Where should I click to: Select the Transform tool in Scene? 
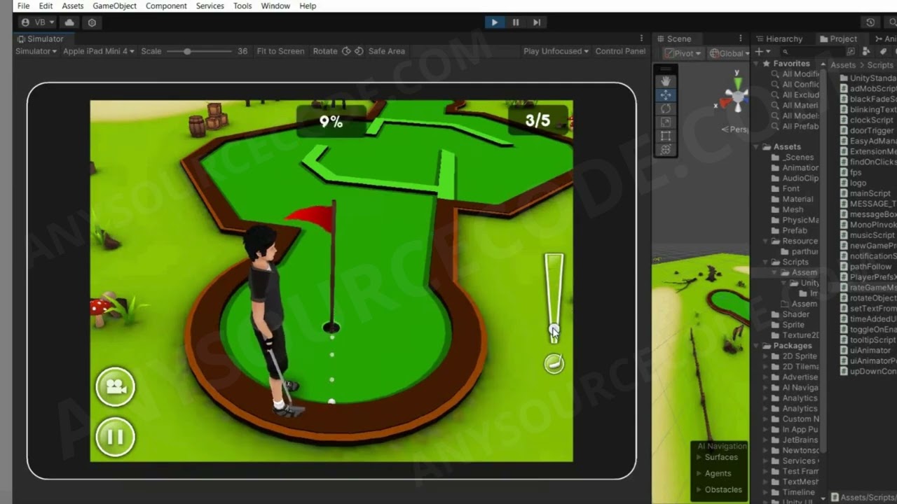click(666, 150)
